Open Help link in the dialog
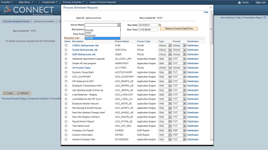268x150 pixels. coord(206,12)
